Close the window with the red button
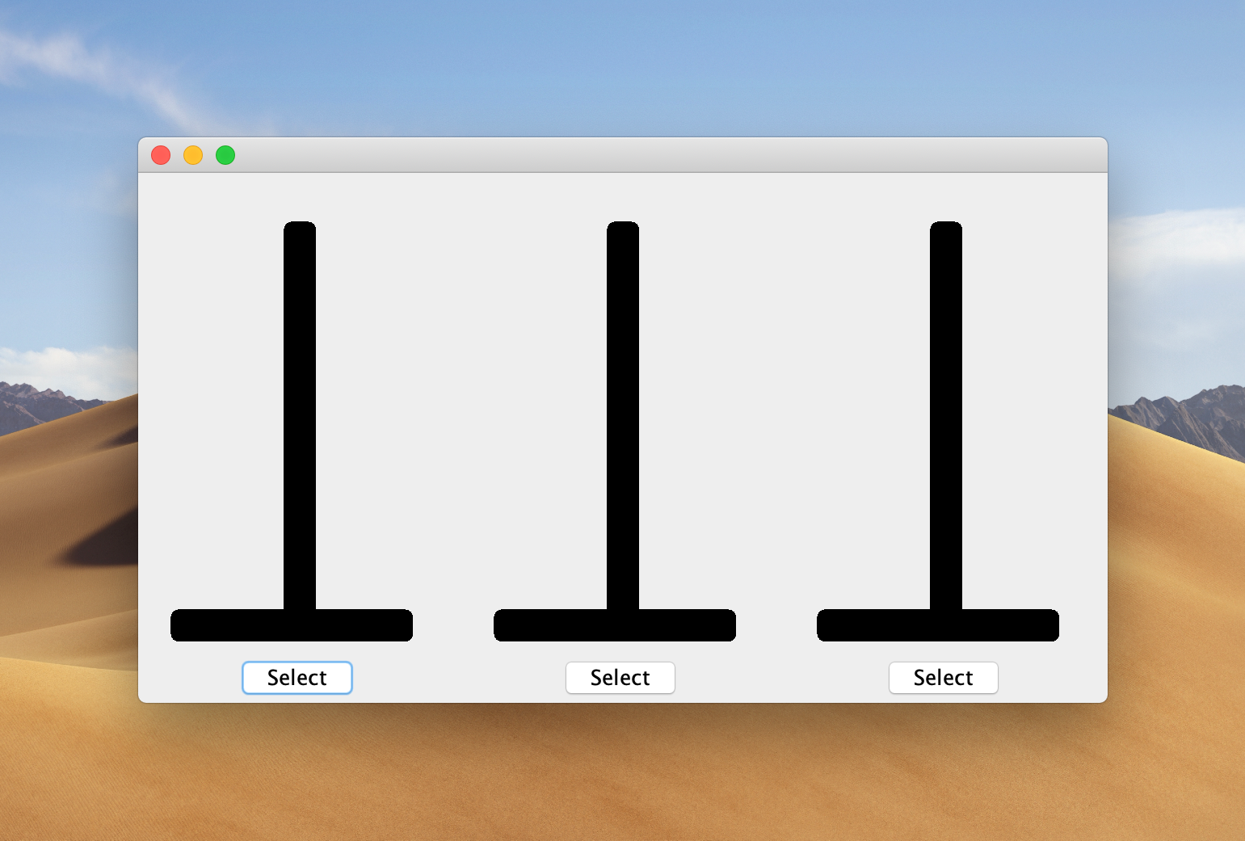1245x841 pixels. click(161, 155)
